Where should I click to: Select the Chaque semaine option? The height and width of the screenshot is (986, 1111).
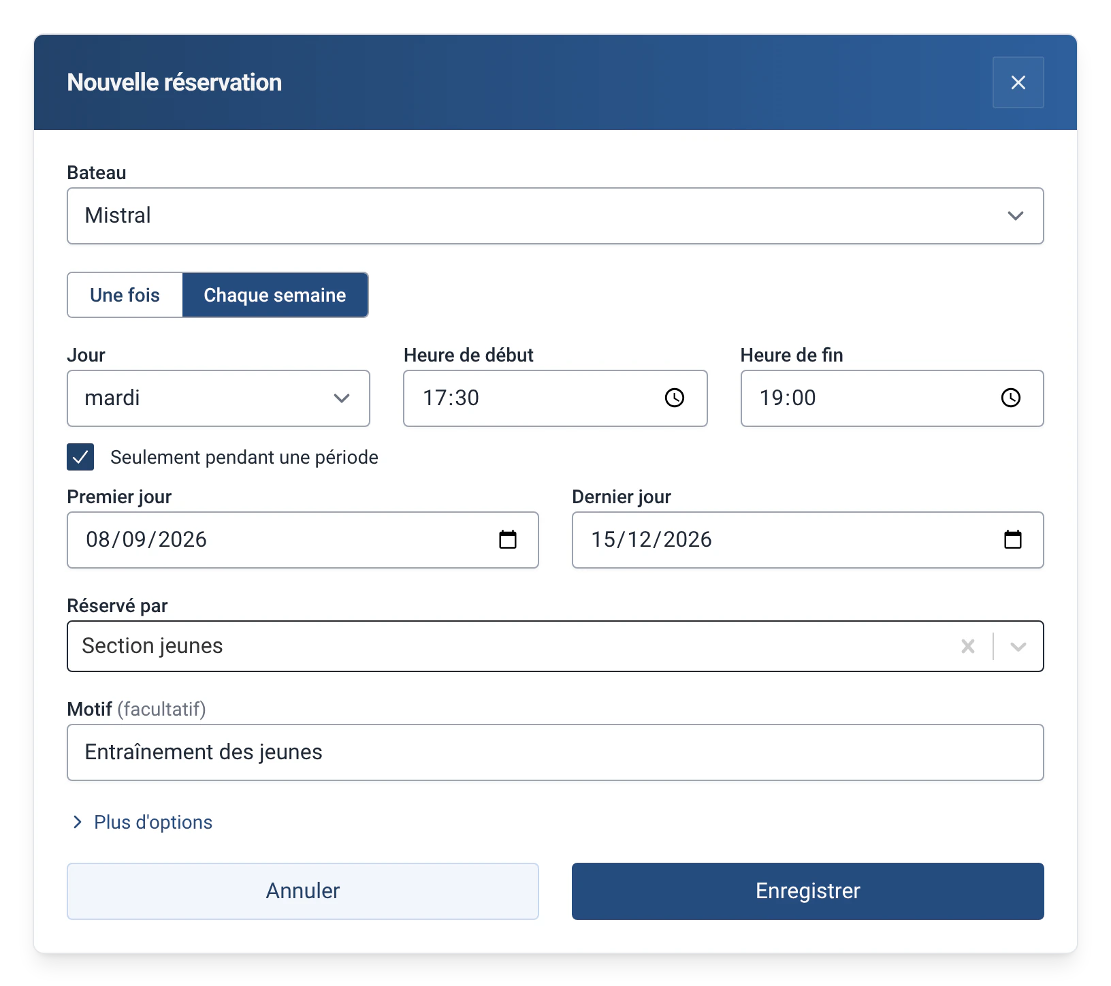(x=275, y=295)
